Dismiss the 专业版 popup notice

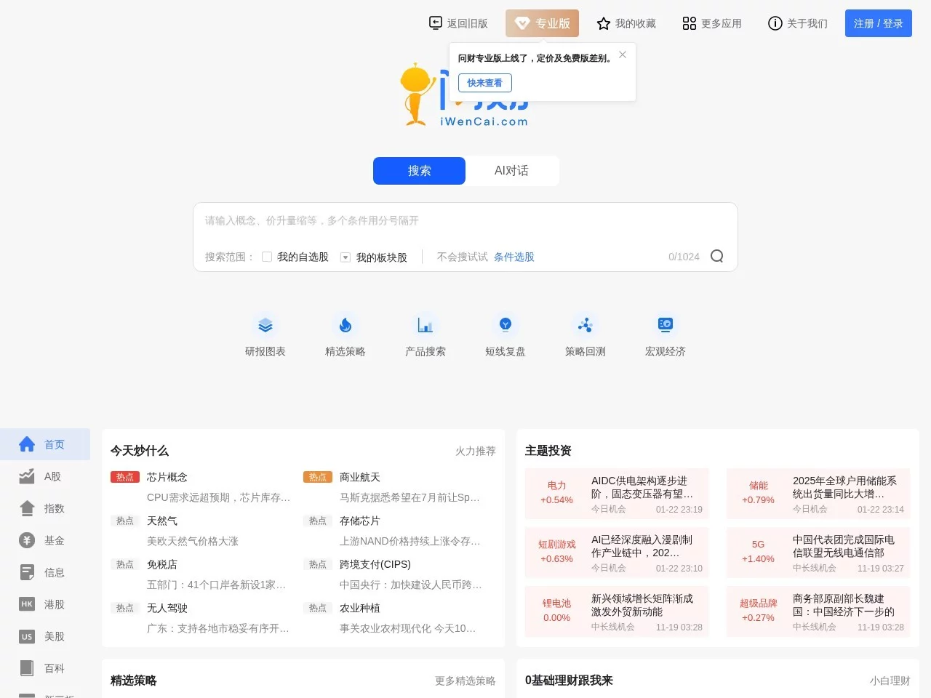(623, 55)
